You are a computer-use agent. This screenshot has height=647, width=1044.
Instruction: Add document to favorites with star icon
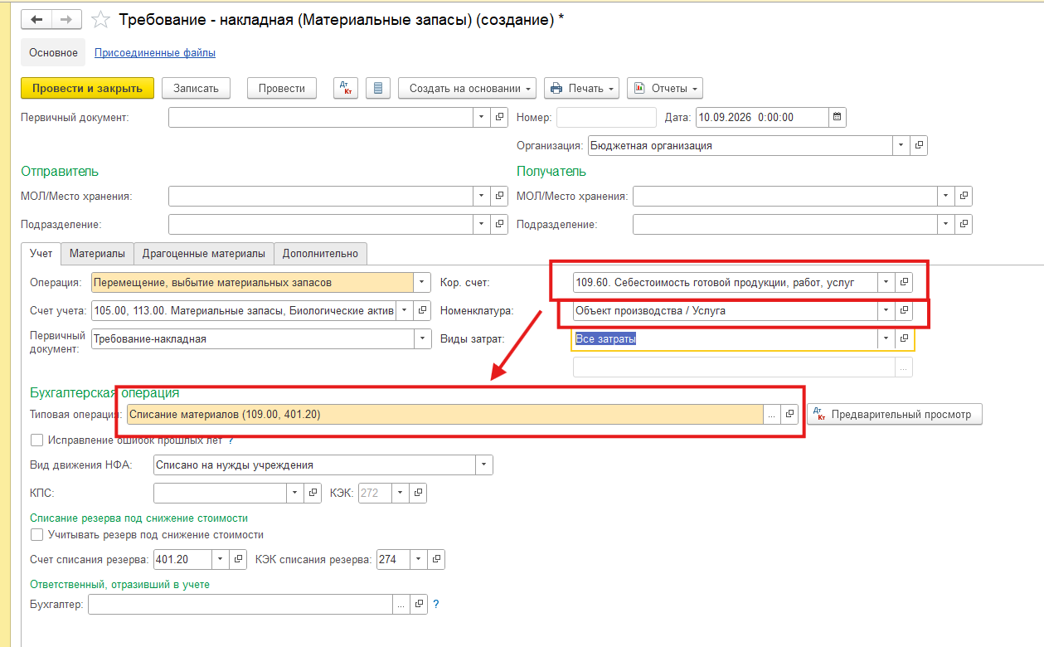point(100,19)
